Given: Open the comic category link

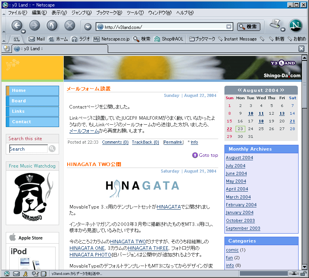Looking at the screenshot, I should tap(232, 250).
